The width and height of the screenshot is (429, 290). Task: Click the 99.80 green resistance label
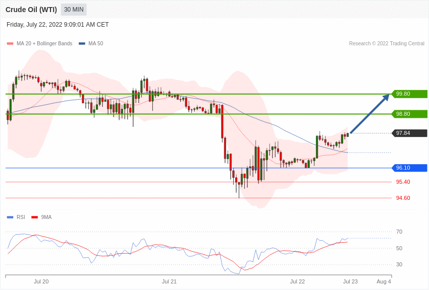click(x=410, y=94)
